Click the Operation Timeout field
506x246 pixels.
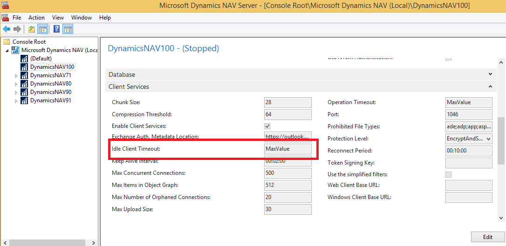tap(469, 102)
